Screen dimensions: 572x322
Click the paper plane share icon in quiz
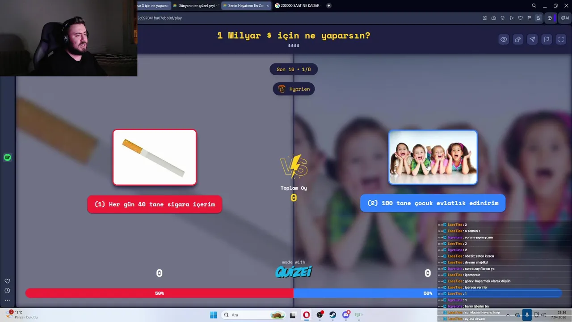[532, 39]
